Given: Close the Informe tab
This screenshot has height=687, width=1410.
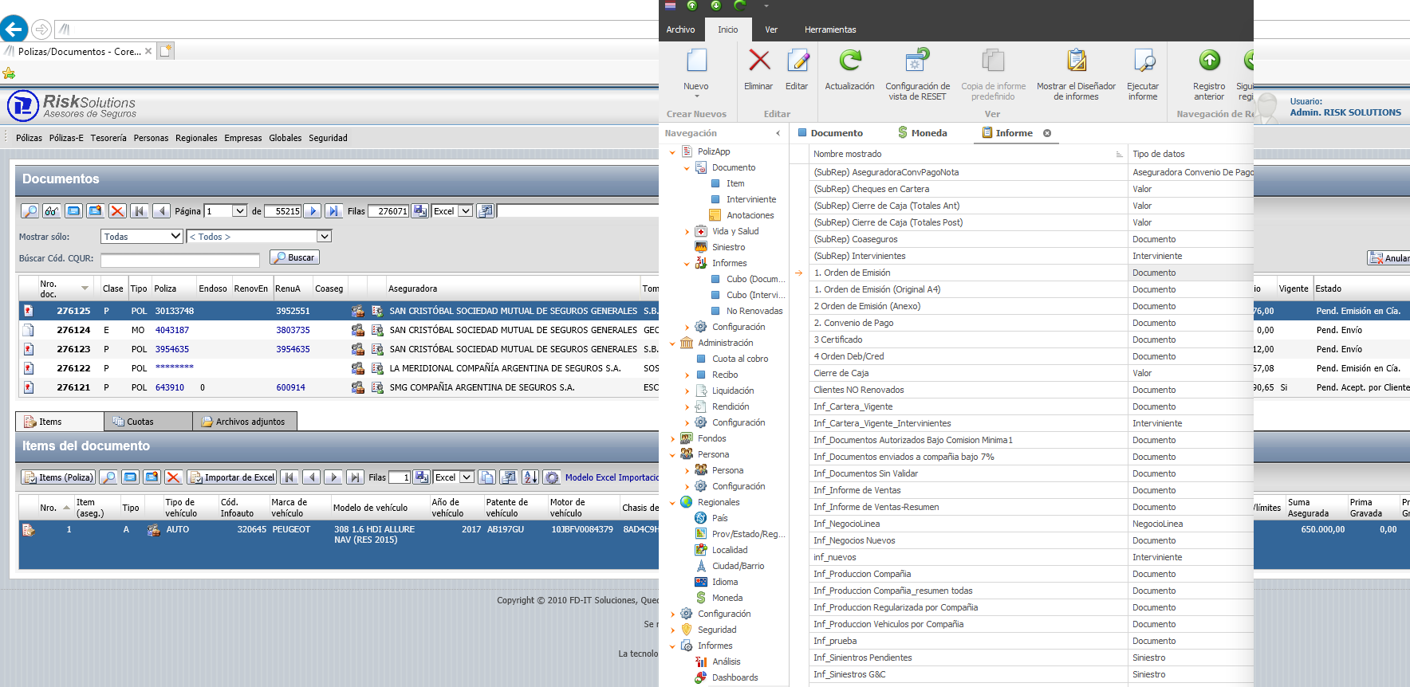Looking at the screenshot, I should point(1047,133).
